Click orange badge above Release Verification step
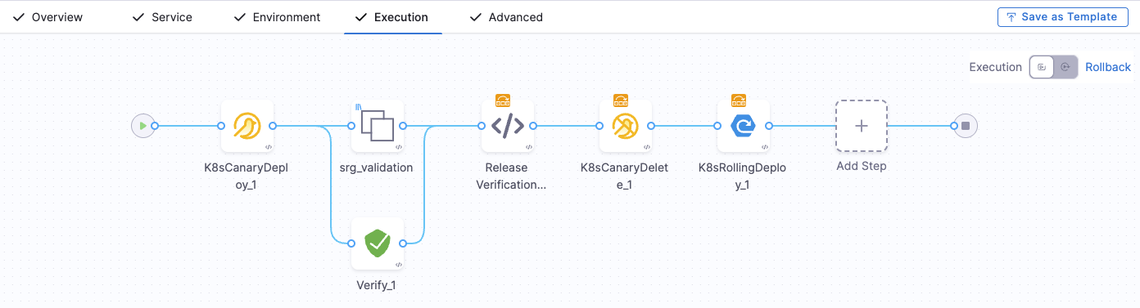 503,100
